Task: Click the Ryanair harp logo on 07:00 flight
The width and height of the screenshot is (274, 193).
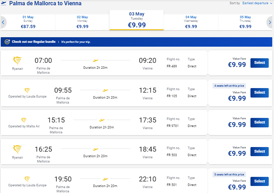Action: tap(18, 61)
